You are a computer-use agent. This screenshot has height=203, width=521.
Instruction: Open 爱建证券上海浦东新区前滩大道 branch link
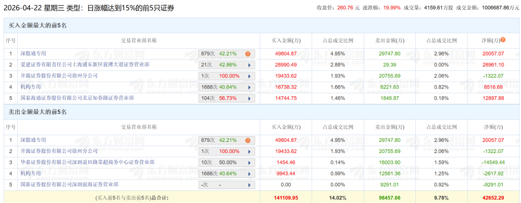coord(85,64)
